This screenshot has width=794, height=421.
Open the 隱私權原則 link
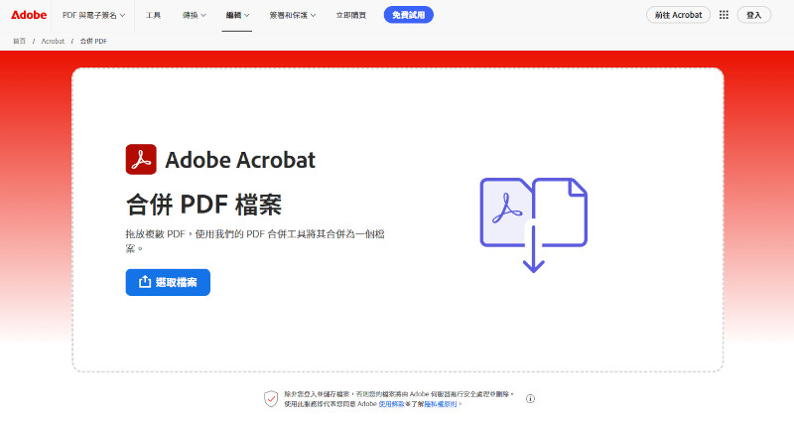(441, 404)
